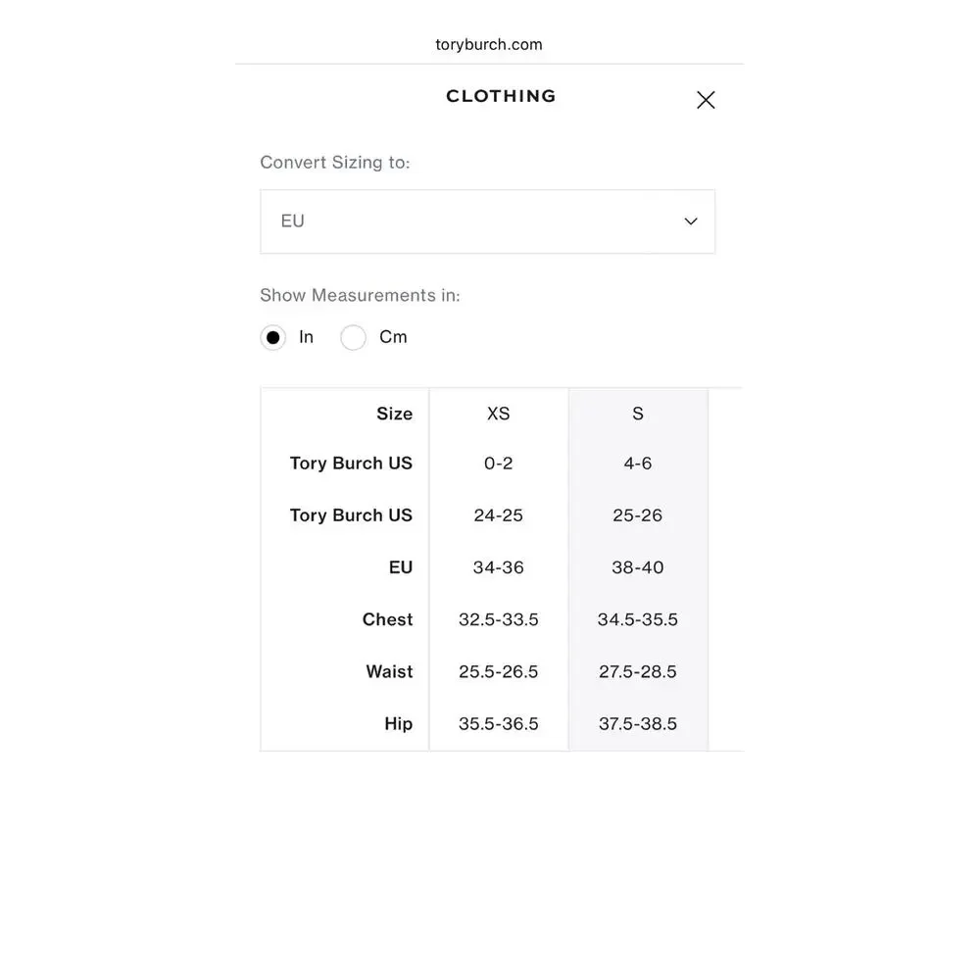Click the XS chest measurement 32.5-33.5
Screen dimensions: 980x980
point(498,619)
